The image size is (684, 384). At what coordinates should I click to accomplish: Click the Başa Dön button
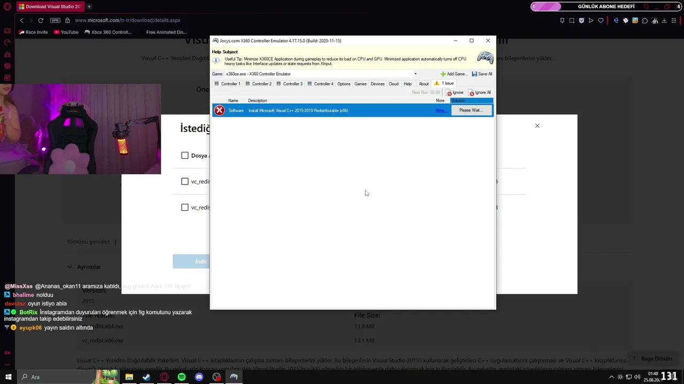pyautogui.click(x=652, y=359)
